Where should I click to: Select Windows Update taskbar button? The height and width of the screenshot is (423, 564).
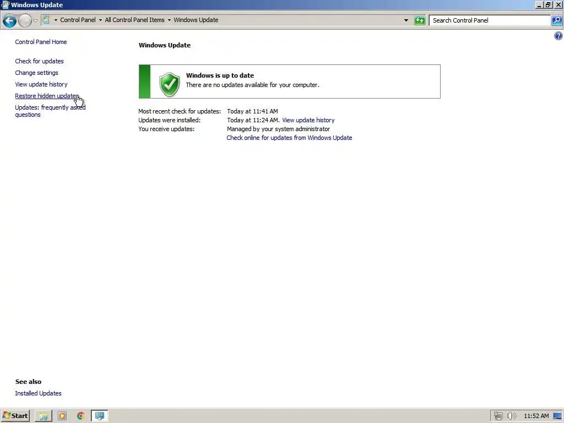(x=100, y=416)
